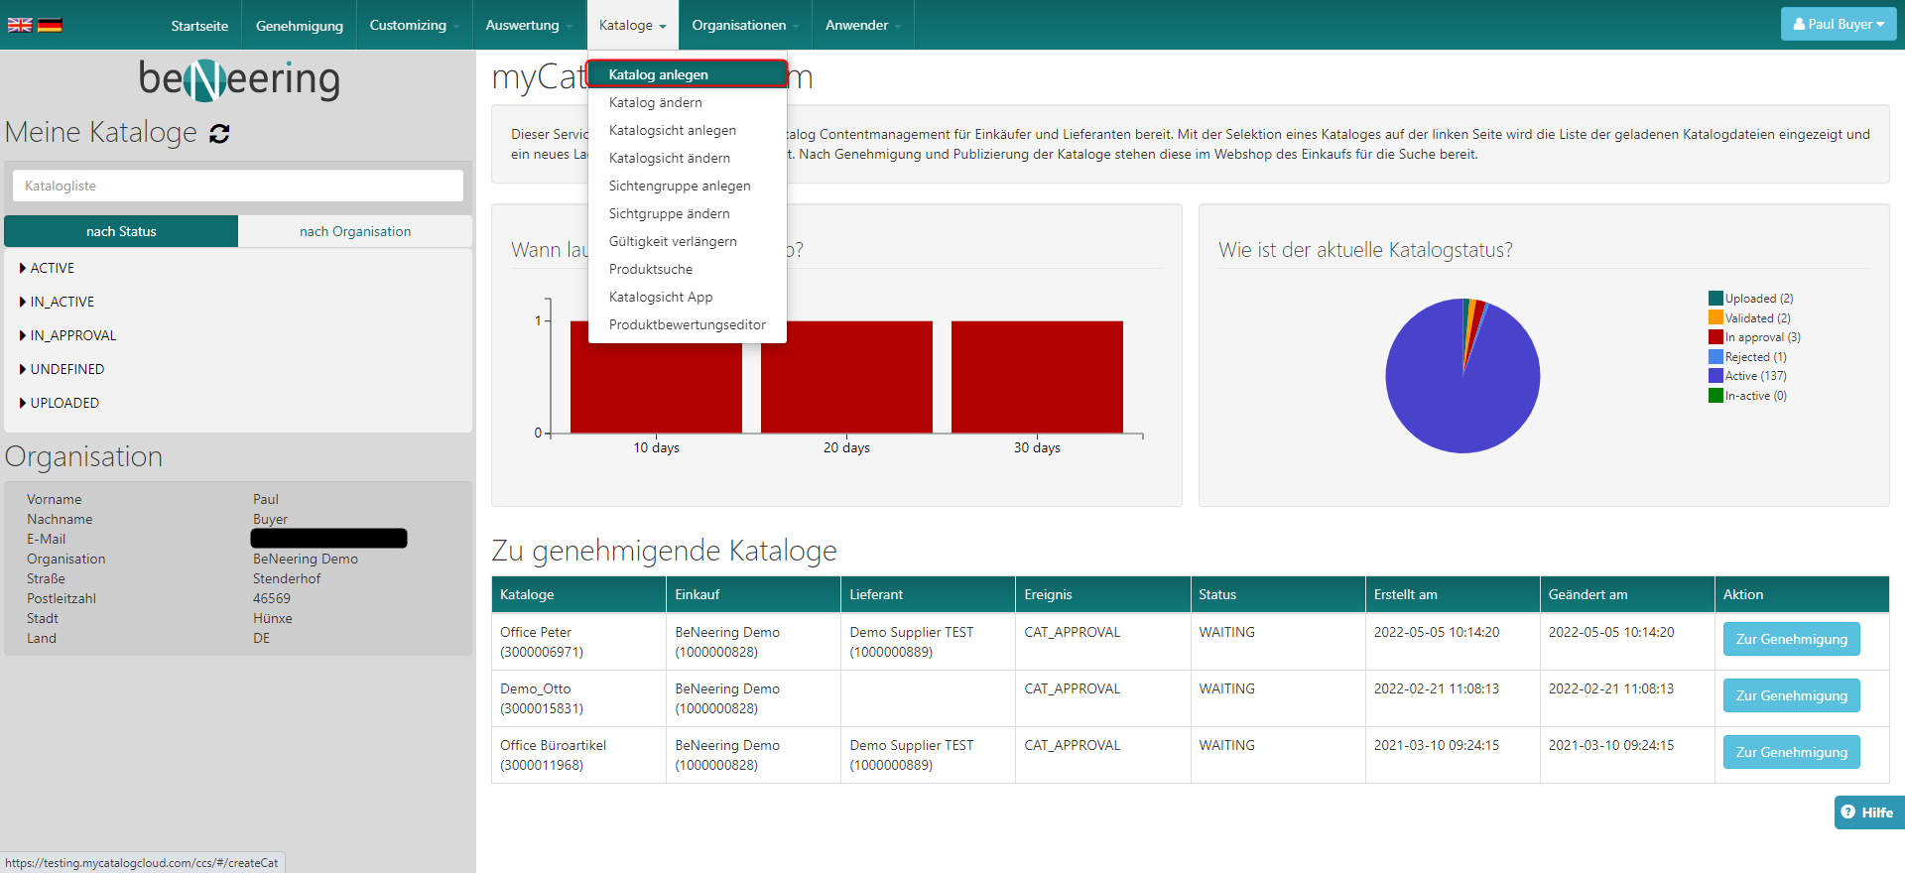
Task: Switch to the nach Organisation tab
Action: point(355,231)
